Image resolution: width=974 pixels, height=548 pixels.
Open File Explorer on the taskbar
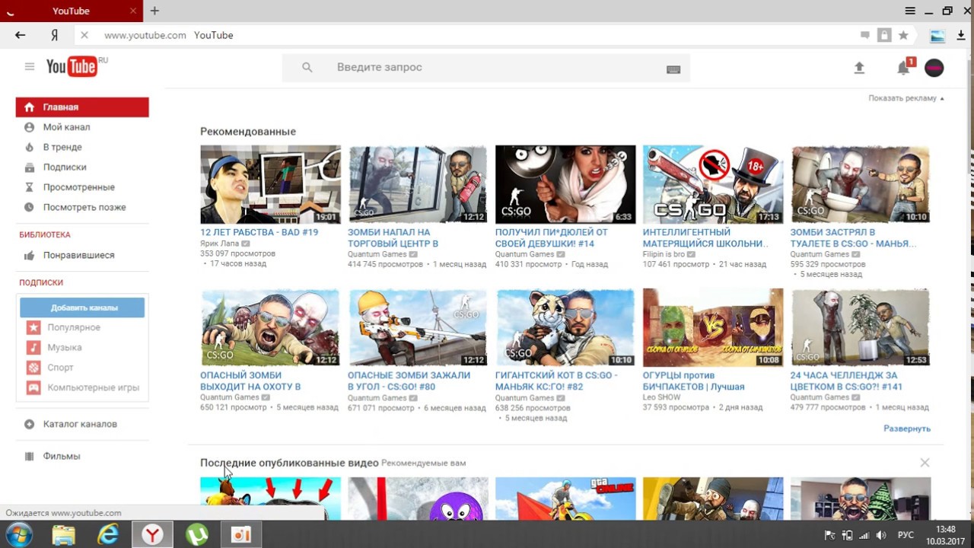(x=64, y=534)
